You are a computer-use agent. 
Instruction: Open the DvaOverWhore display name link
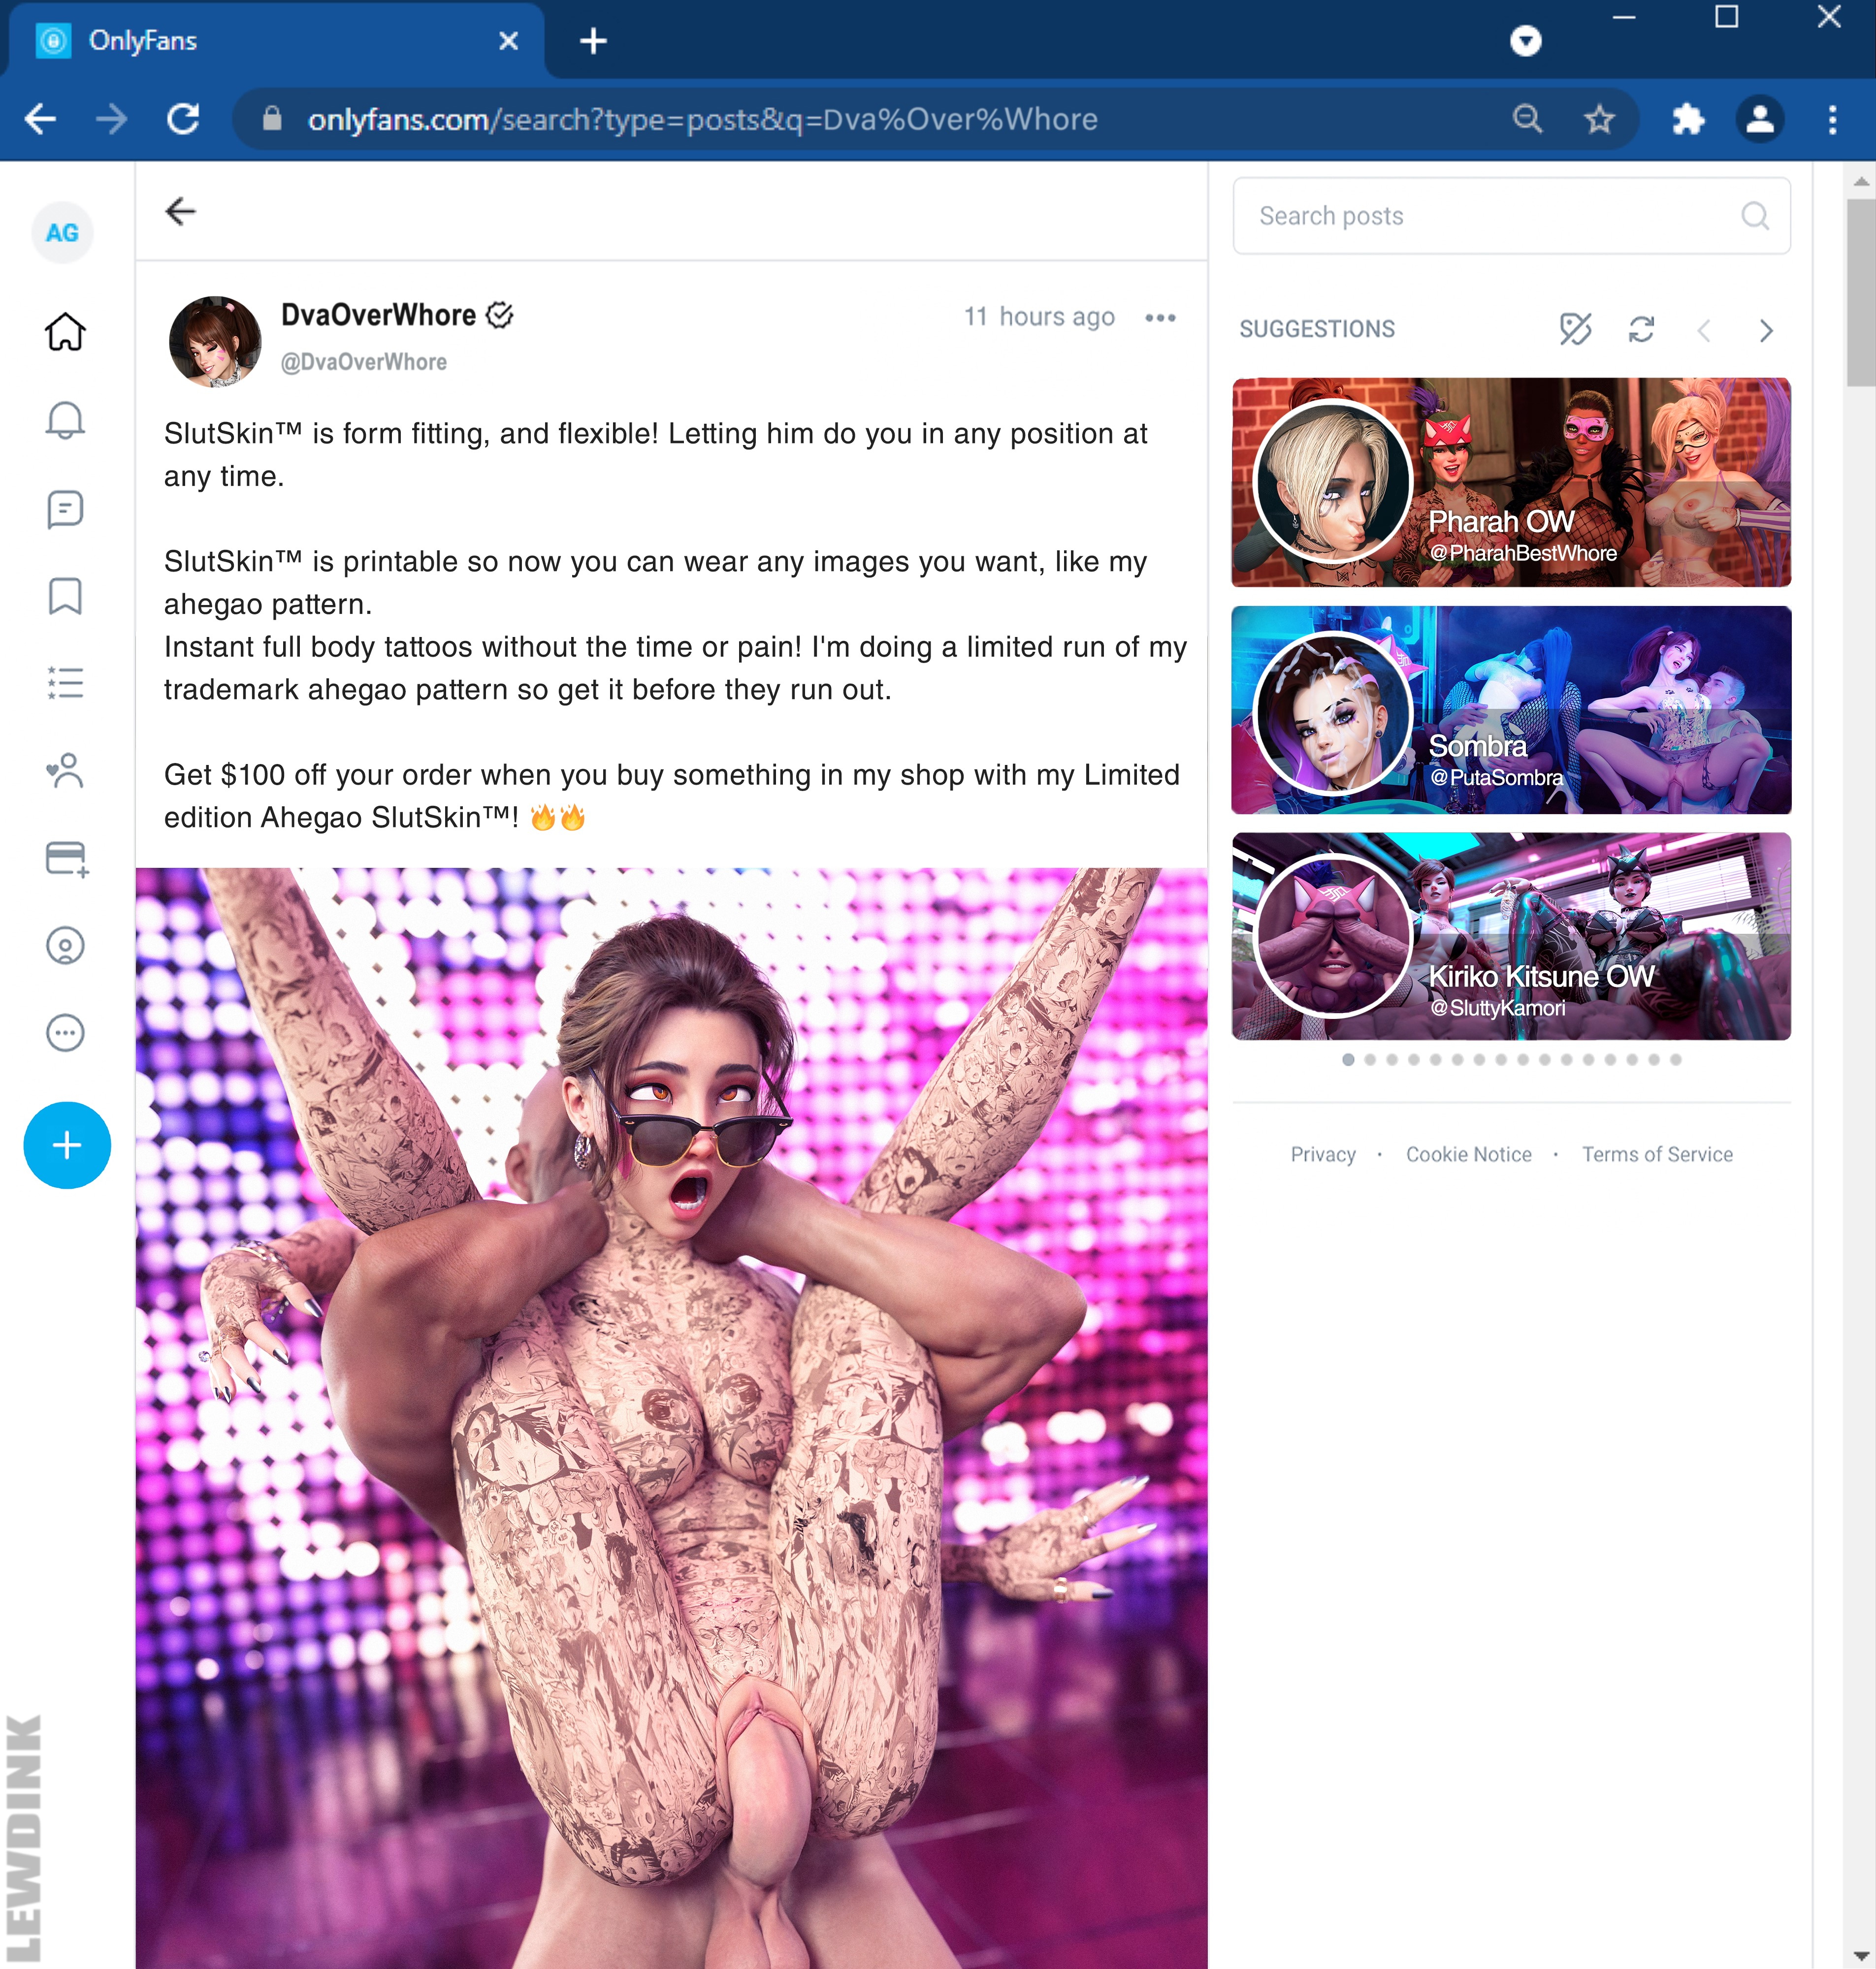[378, 315]
